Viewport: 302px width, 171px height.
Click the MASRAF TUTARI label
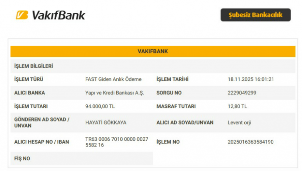[x=176, y=106]
